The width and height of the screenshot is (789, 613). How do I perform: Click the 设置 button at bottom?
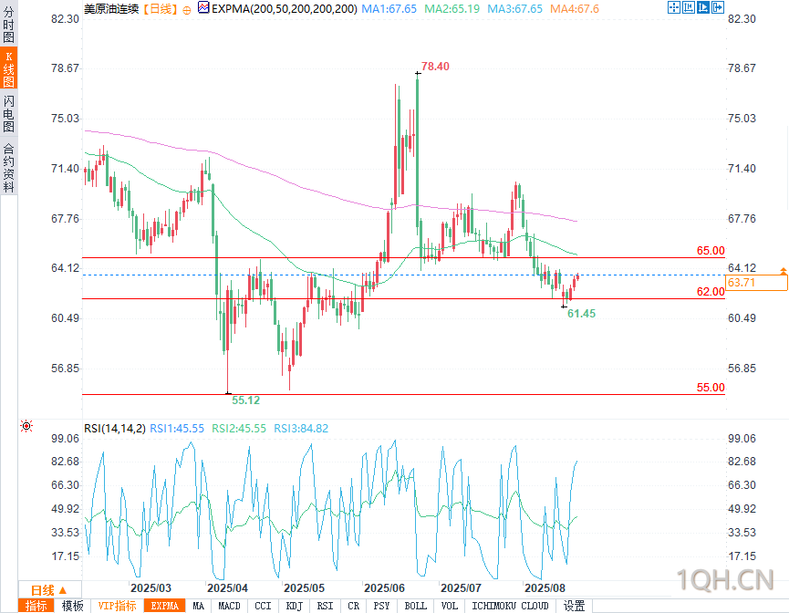[574, 606]
